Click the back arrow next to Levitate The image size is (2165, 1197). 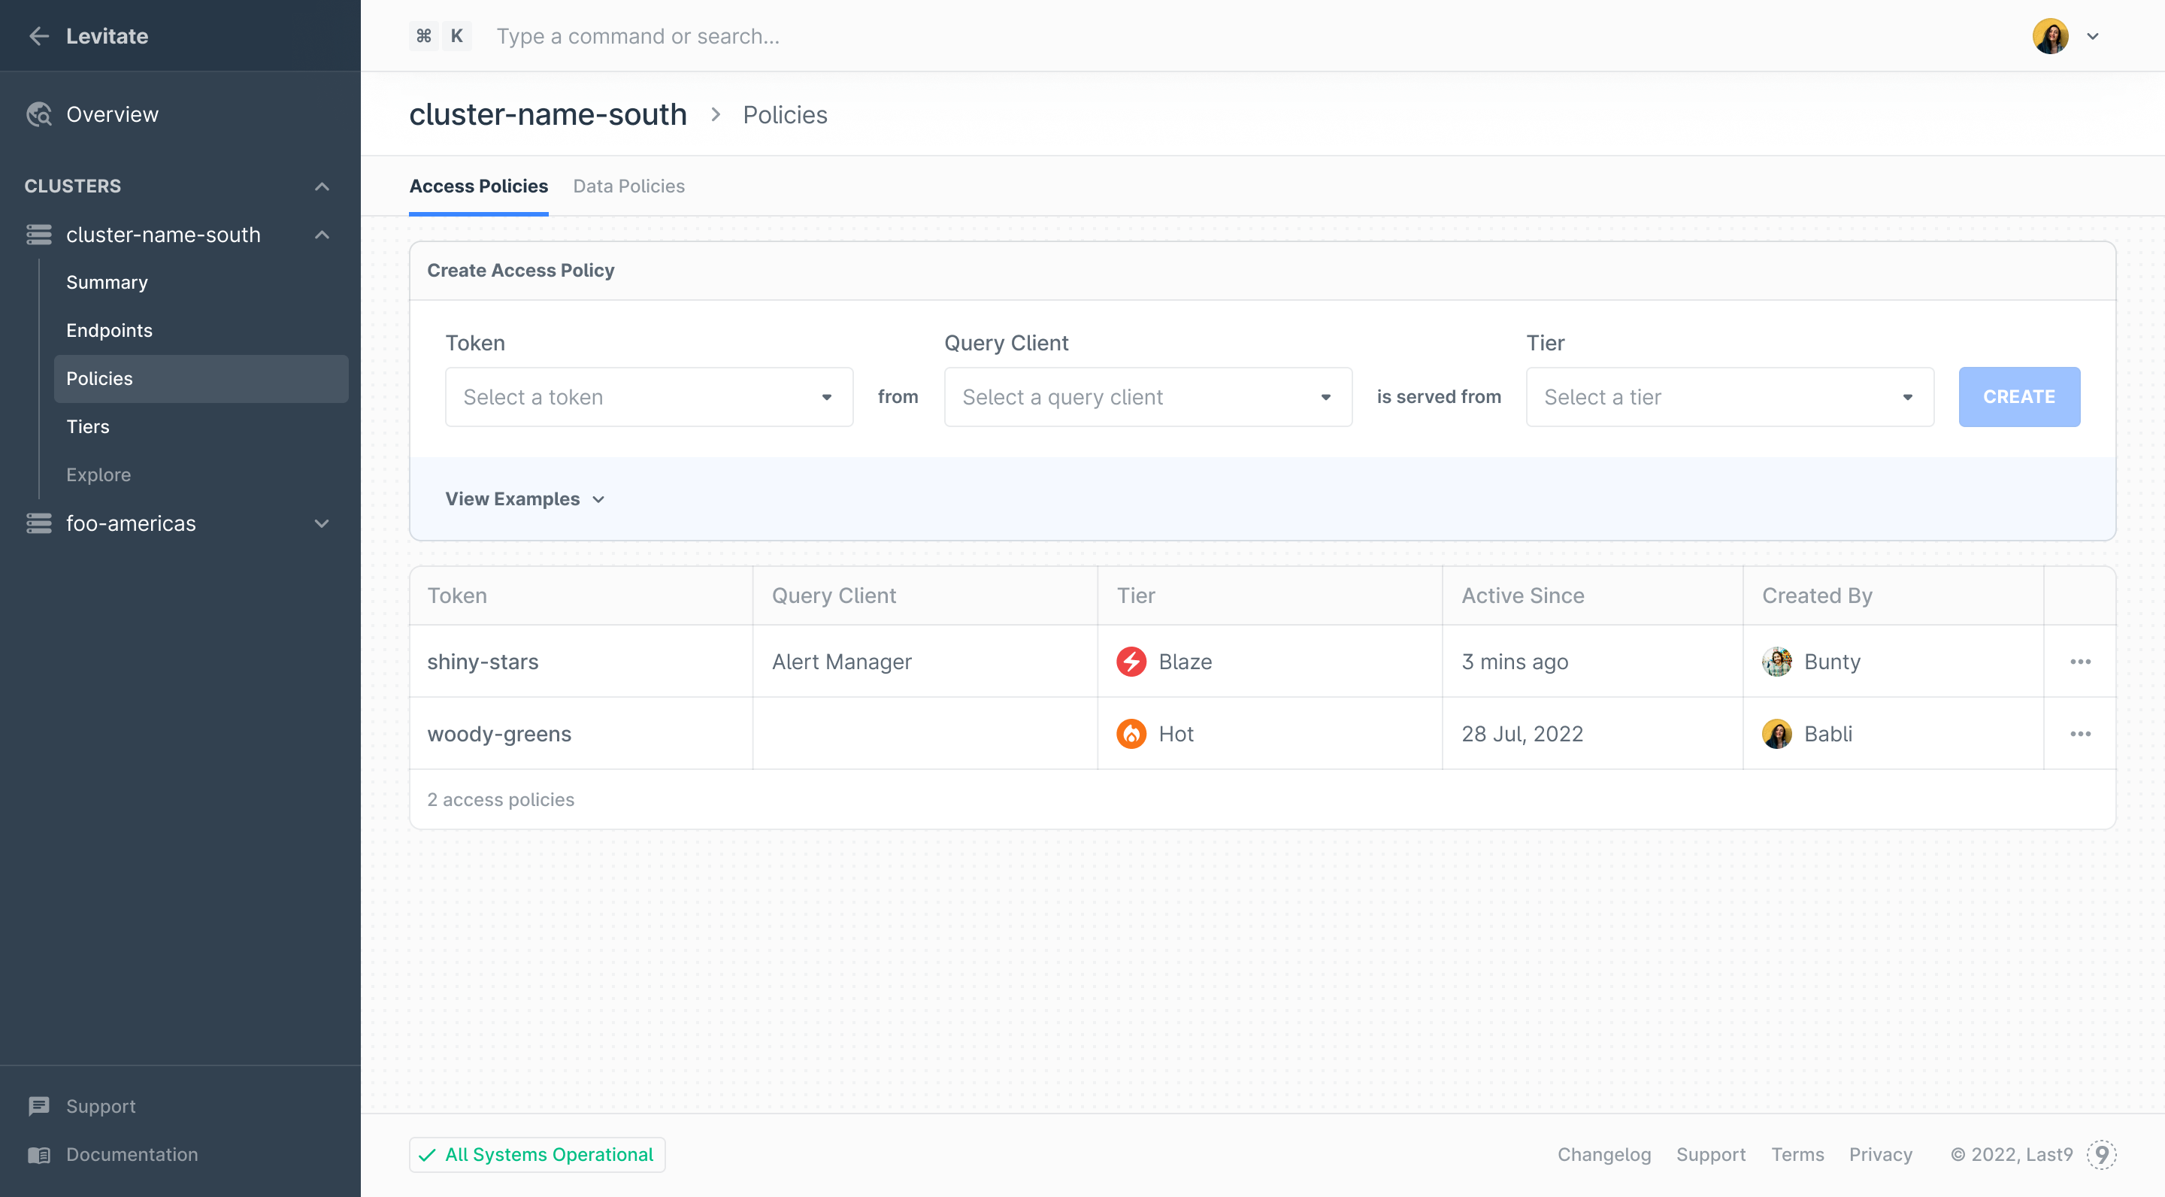[38, 36]
